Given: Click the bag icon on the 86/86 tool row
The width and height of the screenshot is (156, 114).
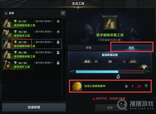Looking at the screenshot, I should 58,52.
